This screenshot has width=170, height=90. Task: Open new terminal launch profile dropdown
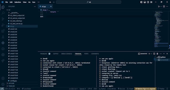click(151, 54)
